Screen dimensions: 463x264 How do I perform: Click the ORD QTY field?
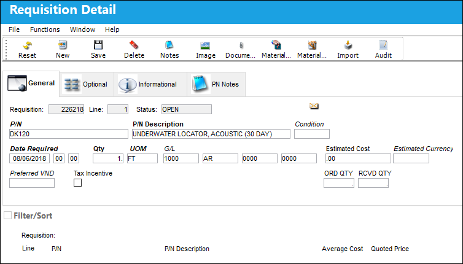pos(339,183)
